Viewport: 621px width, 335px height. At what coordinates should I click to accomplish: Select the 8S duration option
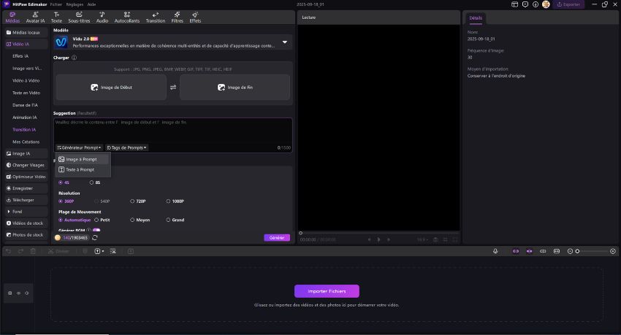95,182
